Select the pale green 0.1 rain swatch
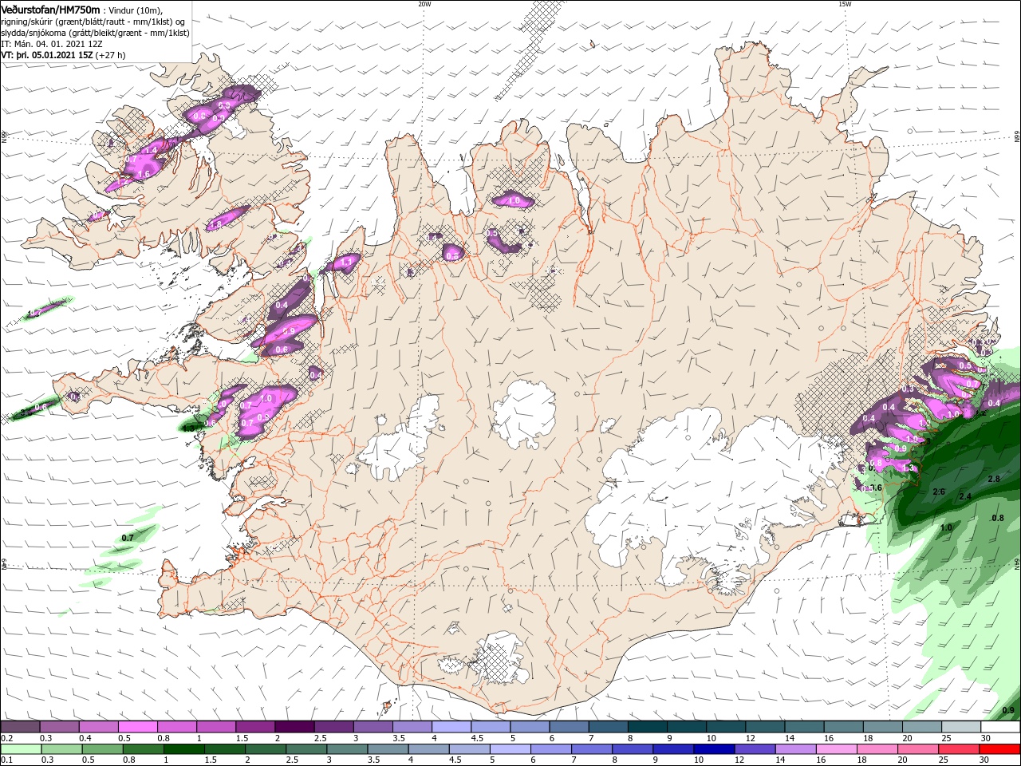Image resolution: width=1021 pixels, height=766 pixels. pos(22,749)
